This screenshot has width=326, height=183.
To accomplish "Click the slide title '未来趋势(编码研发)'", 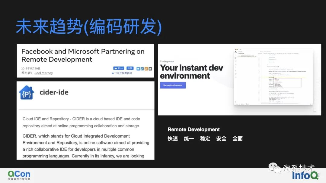I will (89, 26).
